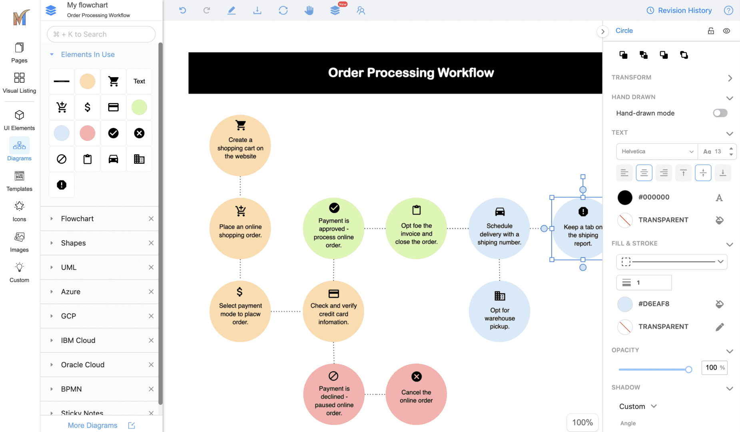
Task: Click the bring to front arrange icon
Action: click(623, 55)
